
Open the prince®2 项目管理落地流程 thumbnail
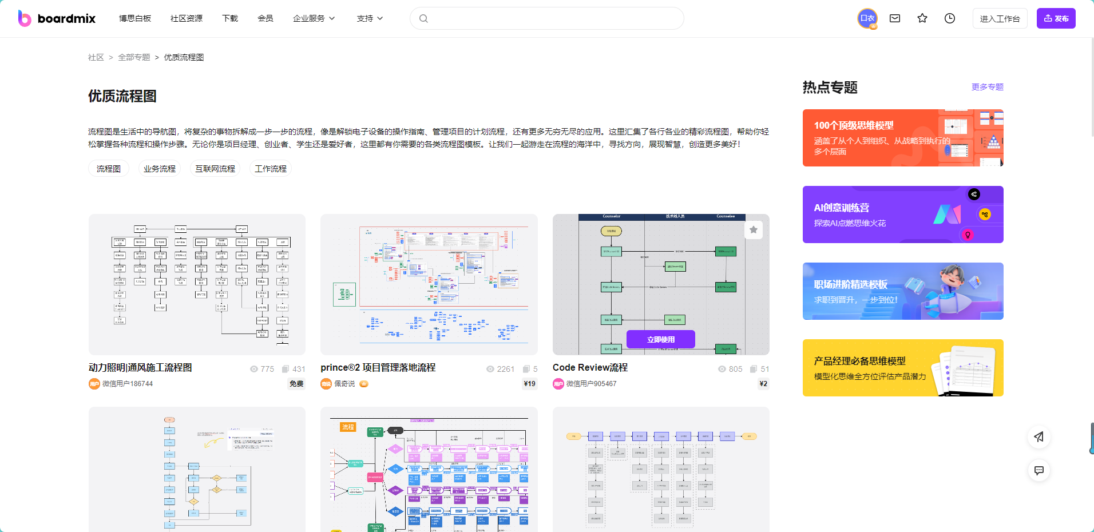coord(429,284)
